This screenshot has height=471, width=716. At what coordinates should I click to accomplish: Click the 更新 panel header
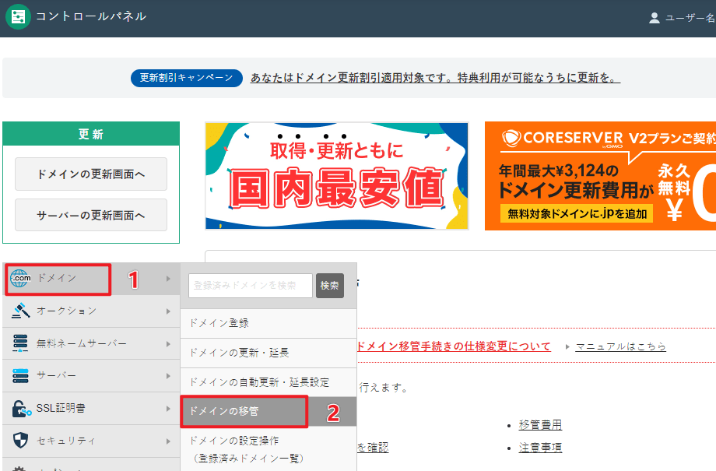[91, 134]
